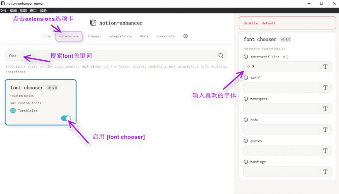Click the Profile: default banner

[287, 23]
